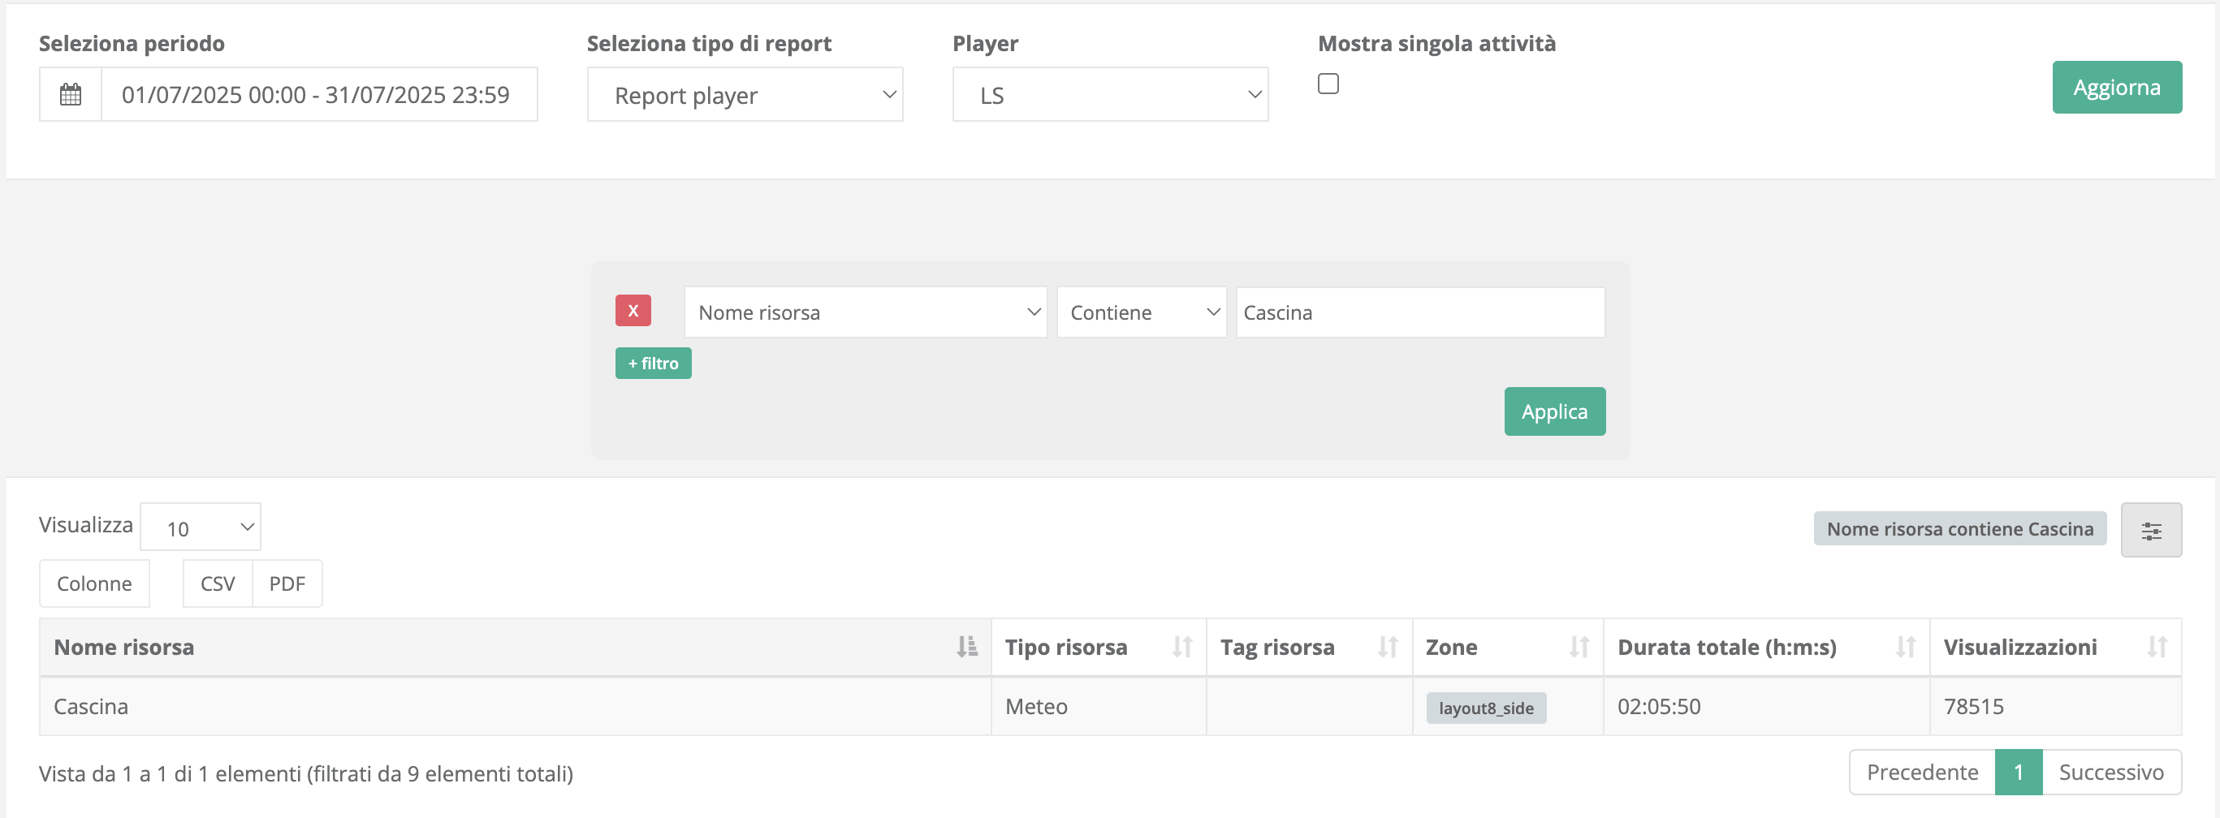Viewport: 2220px width, 818px height.
Task: Change the Visualizza entries dropdown
Action: 200,526
